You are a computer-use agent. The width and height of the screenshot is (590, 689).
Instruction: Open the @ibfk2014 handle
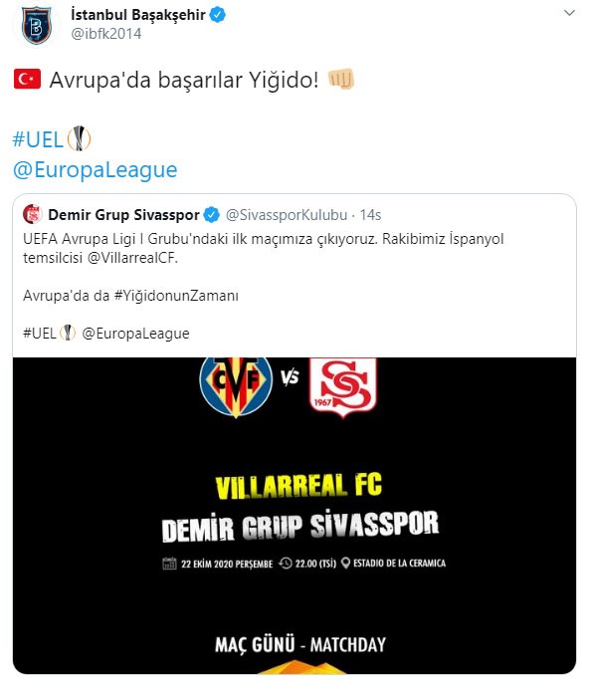[106, 34]
